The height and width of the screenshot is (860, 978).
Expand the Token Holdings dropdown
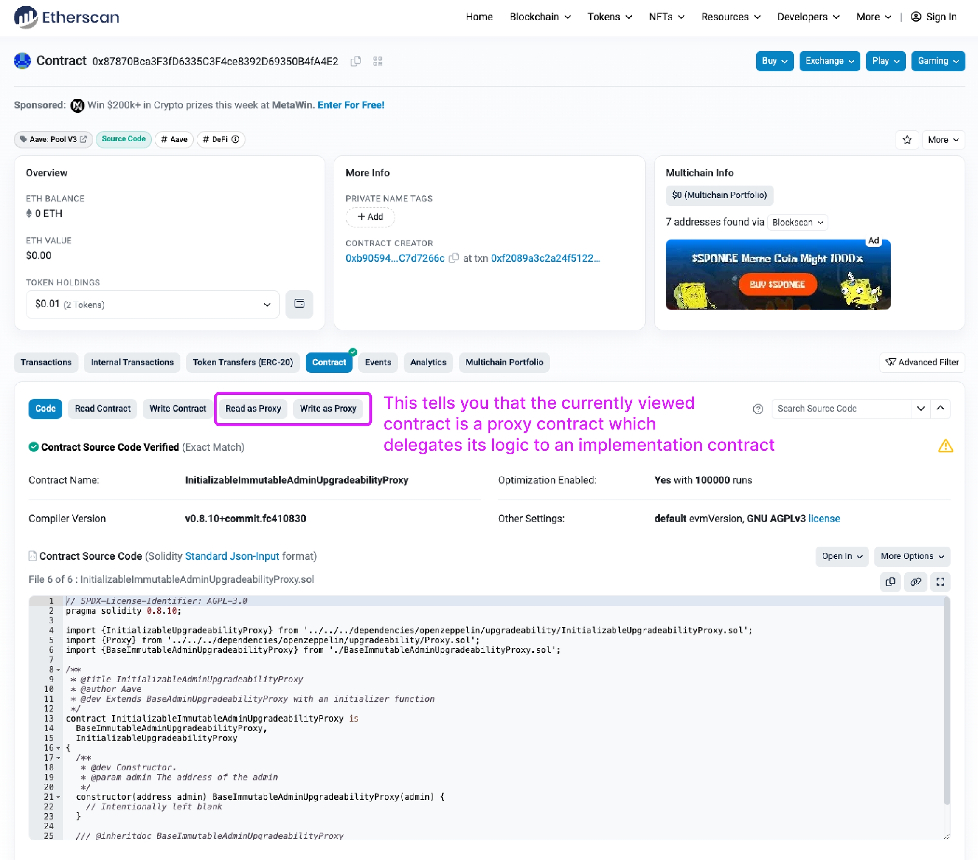pos(152,305)
